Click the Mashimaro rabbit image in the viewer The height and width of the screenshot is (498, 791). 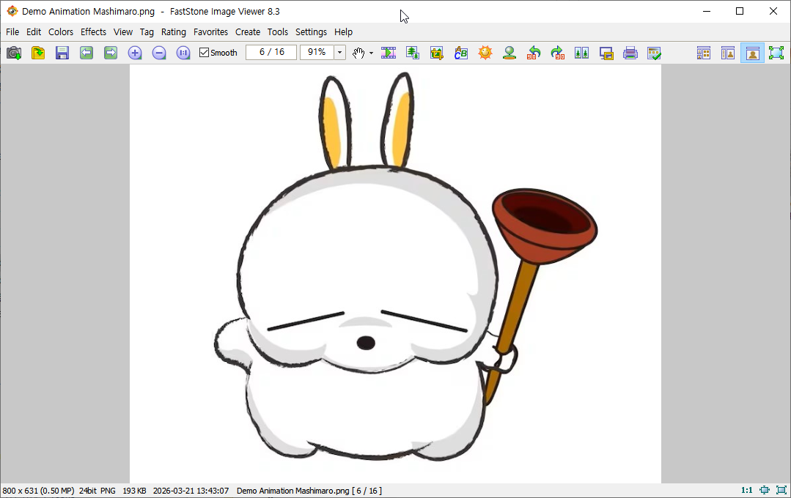[x=396, y=274]
